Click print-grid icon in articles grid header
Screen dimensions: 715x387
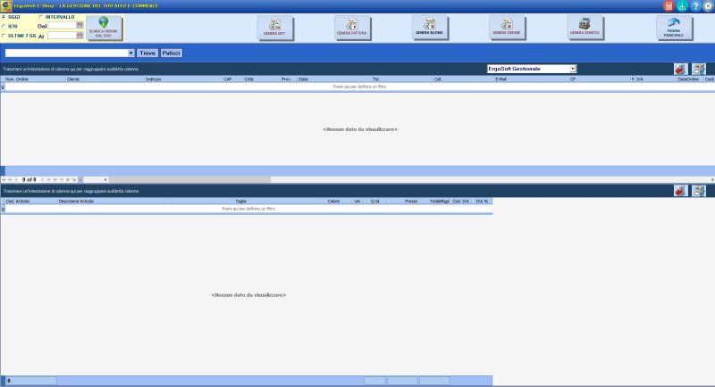point(699,191)
